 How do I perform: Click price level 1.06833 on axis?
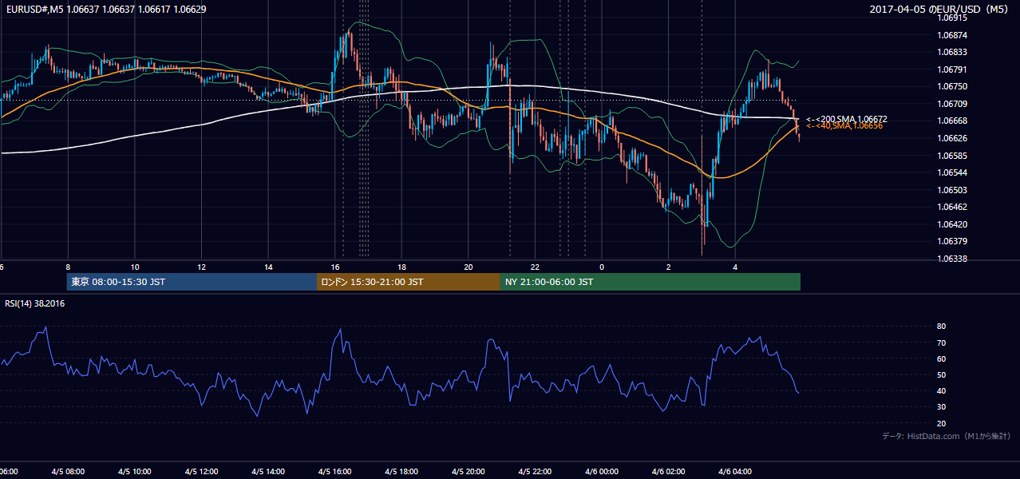pos(951,52)
